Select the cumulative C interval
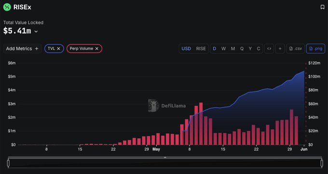 259,49
